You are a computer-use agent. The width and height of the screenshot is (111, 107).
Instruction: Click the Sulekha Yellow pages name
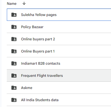pyautogui.click(x=39, y=15)
